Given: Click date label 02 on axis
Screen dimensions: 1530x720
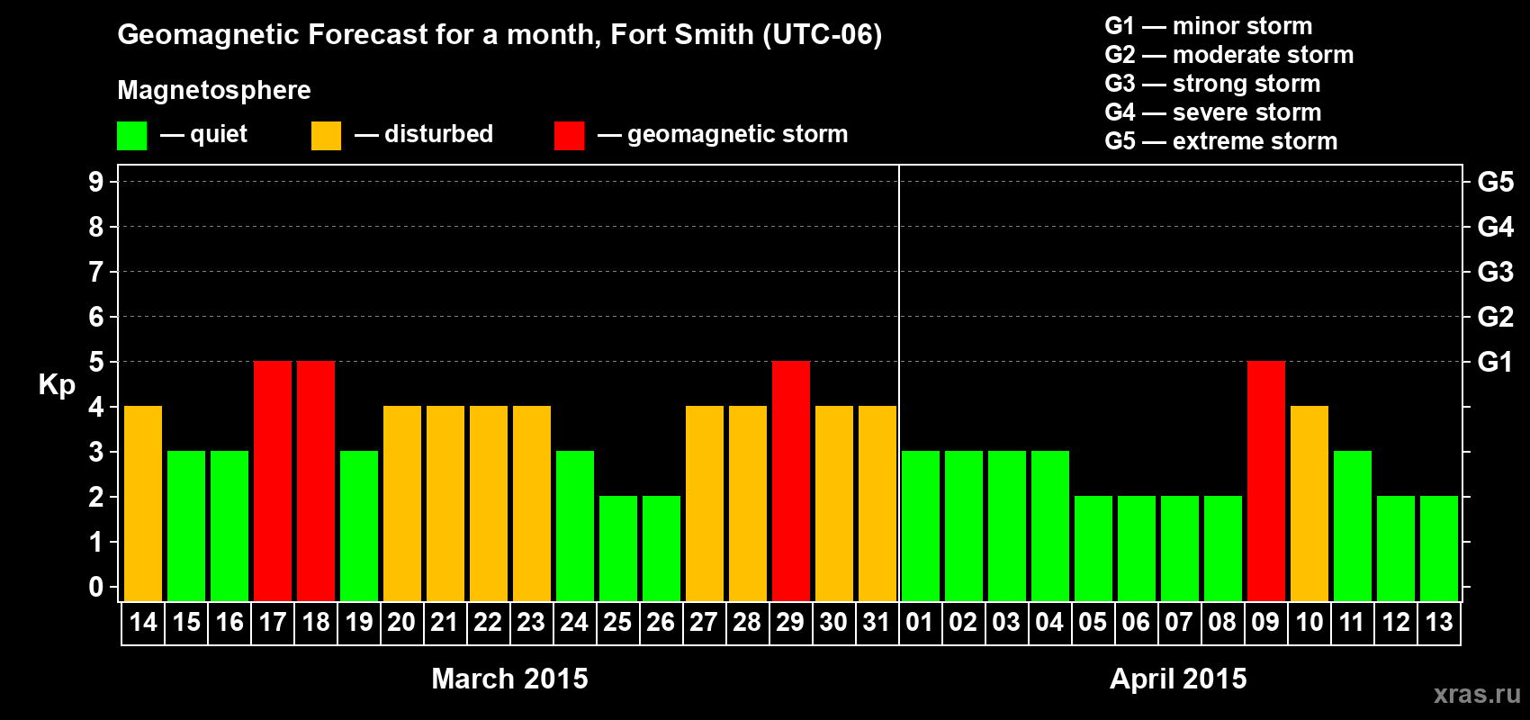Looking at the screenshot, I should (x=963, y=623).
